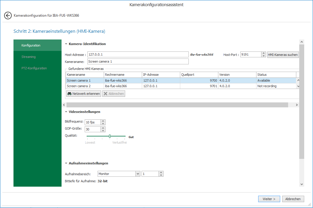Click the Qualität slider handle
Image resolution: width=313 pixels, height=208 pixels.
point(110,136)
